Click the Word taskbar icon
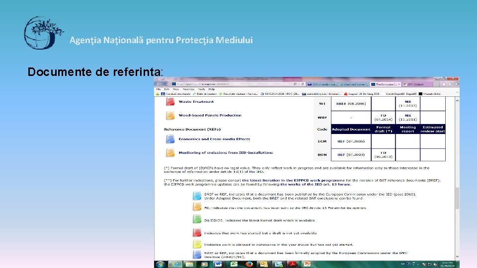 pyautogui.click(x=219, y=264)
